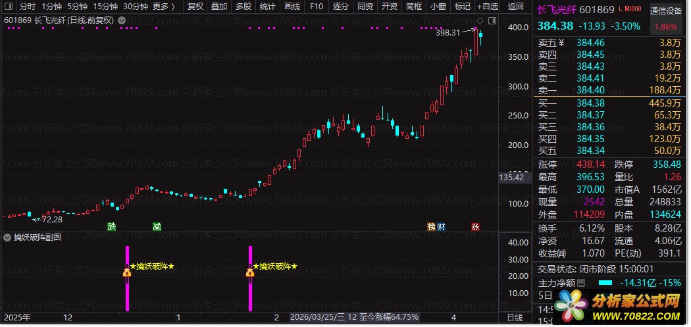This screenshot has width=691, height=327.
Task: Click the 标记 mark button
Action: [x=462, y=6]
